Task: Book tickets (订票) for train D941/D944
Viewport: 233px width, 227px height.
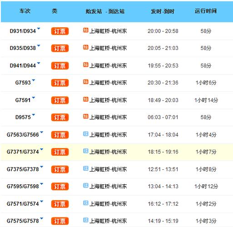Action: pyautogui.click(x=60, y=66)
